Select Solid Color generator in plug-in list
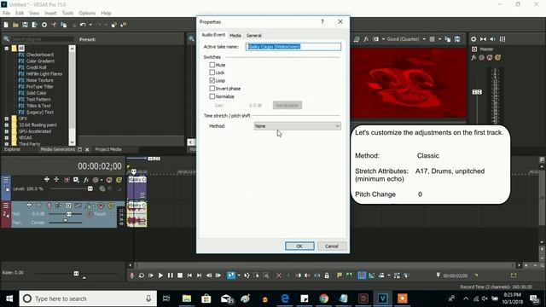546x307 pixels. (x=36, y=93)
